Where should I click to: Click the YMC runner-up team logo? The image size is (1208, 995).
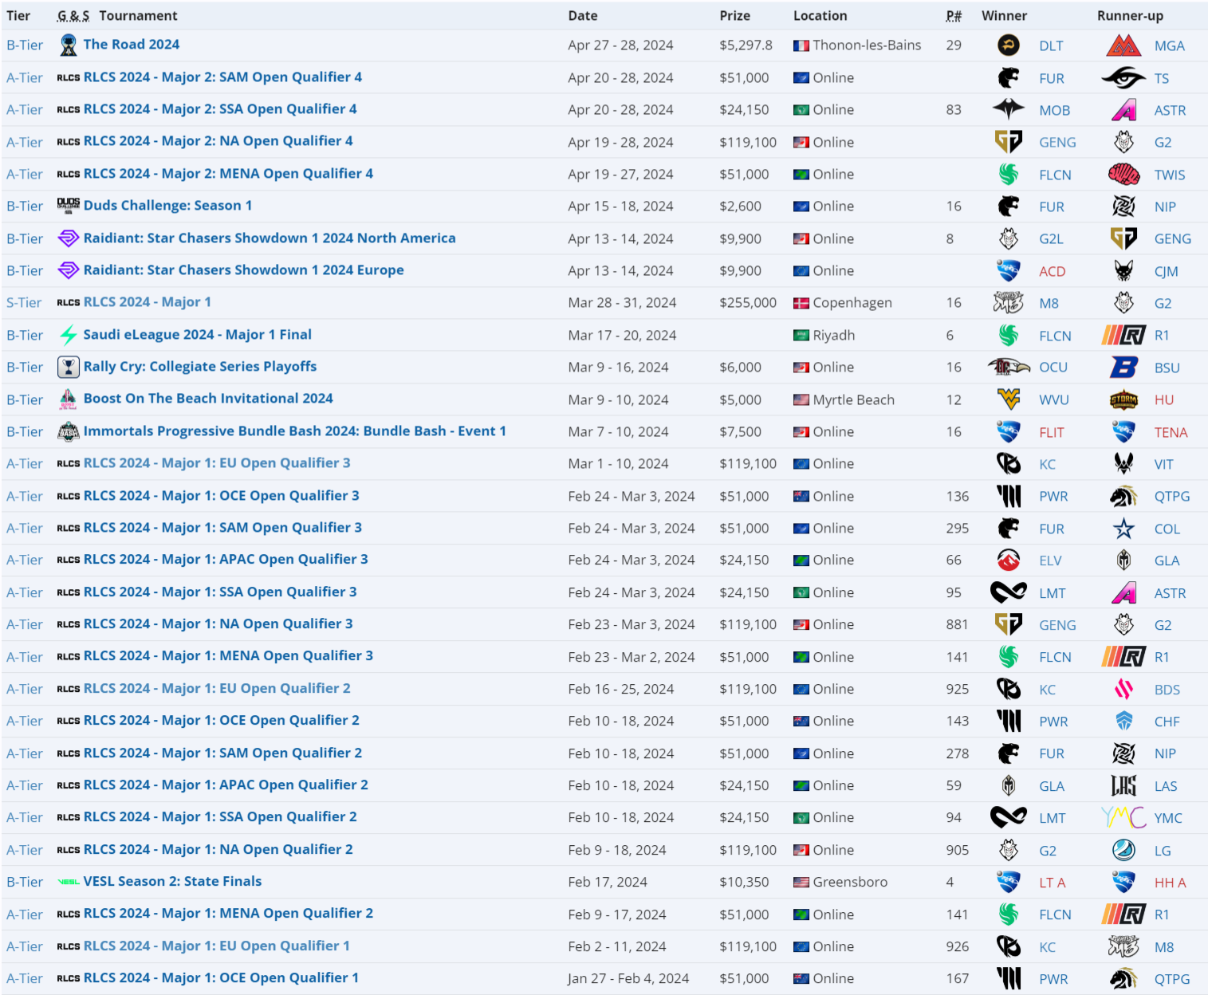tap(1123, 818)
